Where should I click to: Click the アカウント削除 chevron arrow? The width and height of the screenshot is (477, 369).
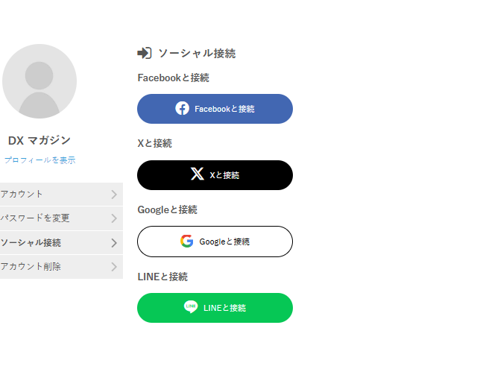tap(114, 267)
